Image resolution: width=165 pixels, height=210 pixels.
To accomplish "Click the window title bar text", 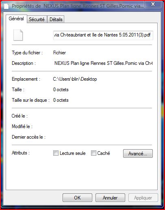I will [x=78, y=6].
